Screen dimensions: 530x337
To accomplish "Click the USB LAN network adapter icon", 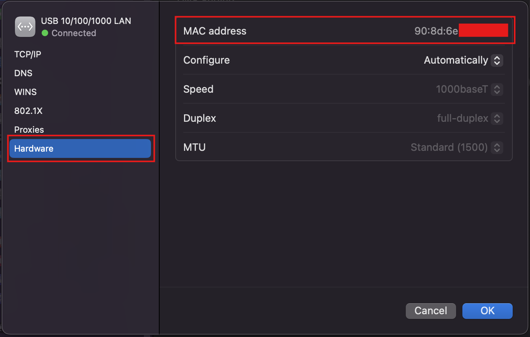I will (x=25, y=27).
